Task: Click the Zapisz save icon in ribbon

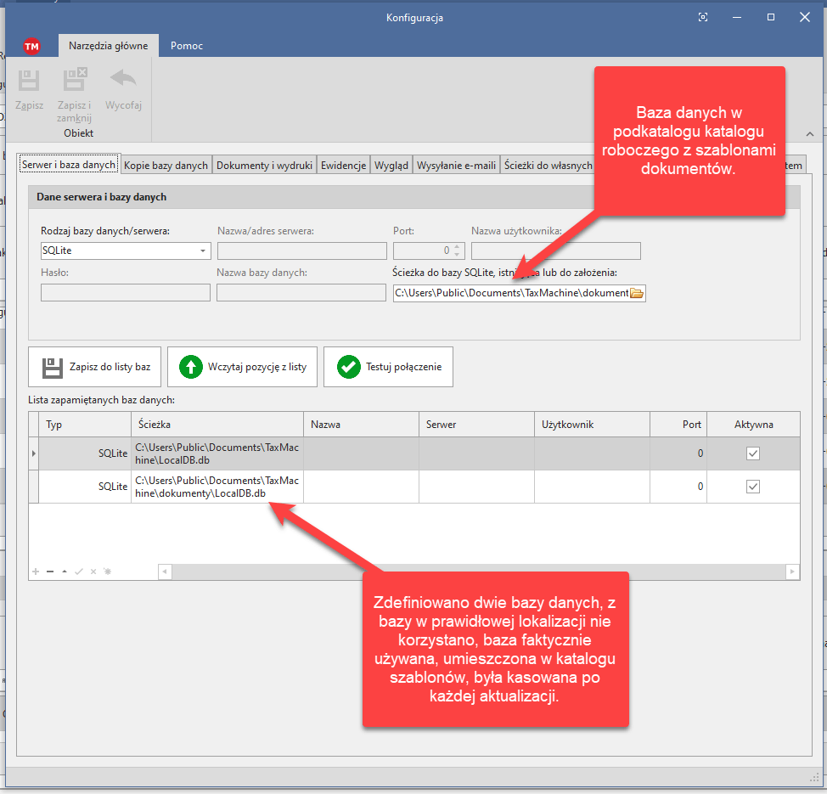Action: [x=29, y=82]
